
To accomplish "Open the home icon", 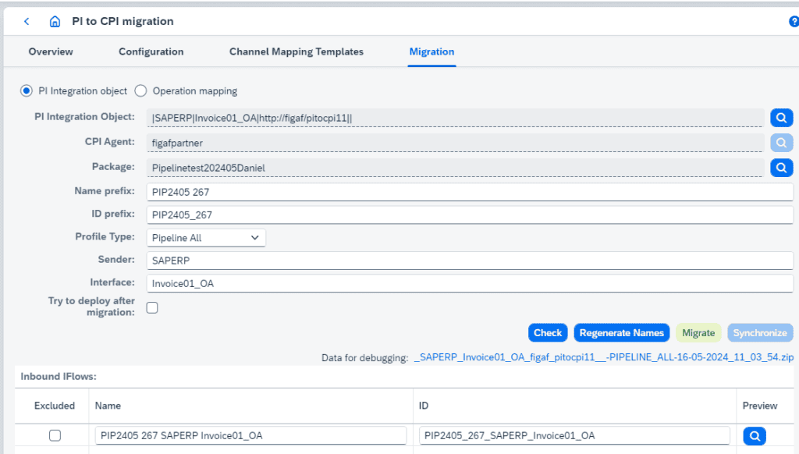I will point(55,21).
